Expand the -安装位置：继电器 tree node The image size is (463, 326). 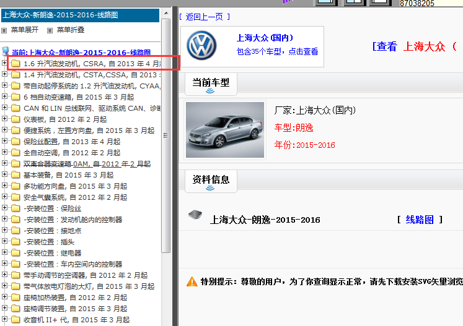pyautogui.click(x=4, y=252)
